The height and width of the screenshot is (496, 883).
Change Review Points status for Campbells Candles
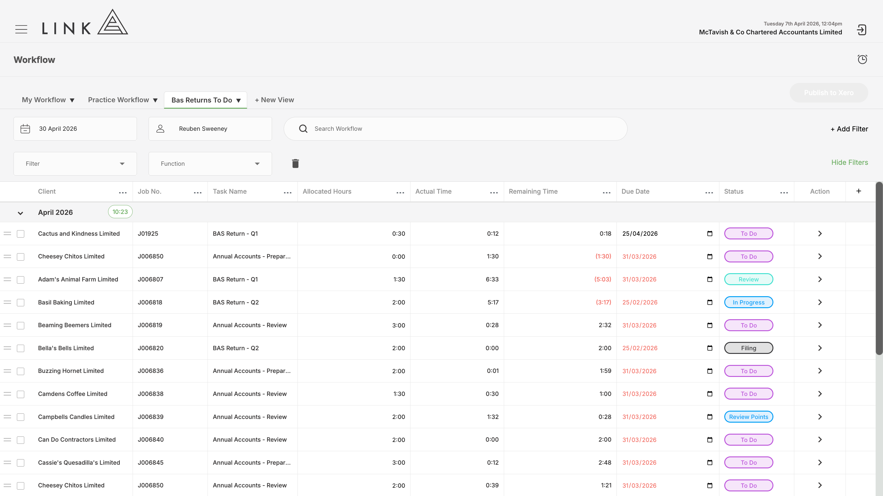(749, 417)
